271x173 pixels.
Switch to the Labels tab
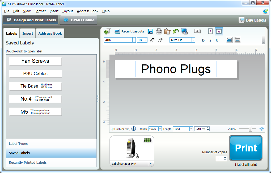coord(12,33)
